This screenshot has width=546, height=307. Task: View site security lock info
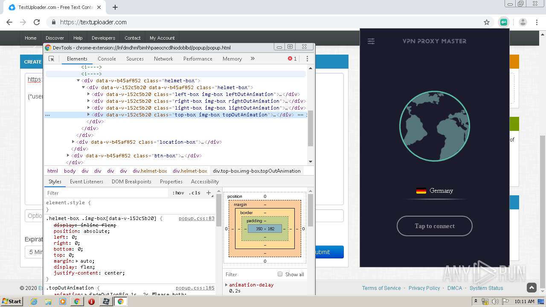click(54, 22)
